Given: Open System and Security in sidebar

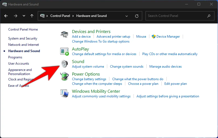Looking at the screenshot, I should pos(23,38).
